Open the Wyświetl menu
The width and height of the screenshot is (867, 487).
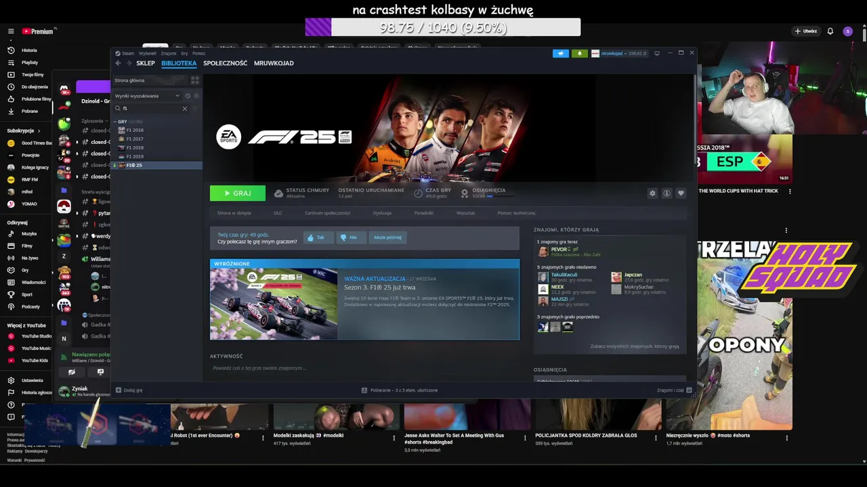[x=147, y=53]
